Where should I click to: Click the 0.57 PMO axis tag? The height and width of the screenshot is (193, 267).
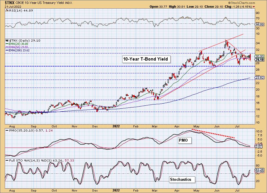259,146
